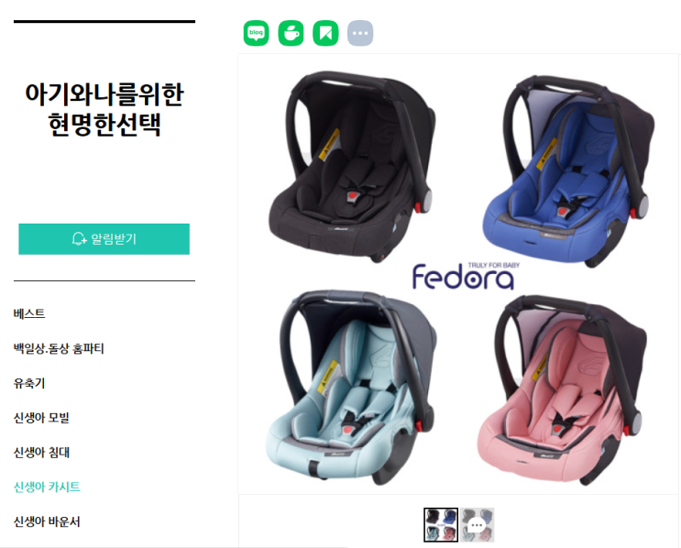Share via Naver Blog icon

click(256, 33)
